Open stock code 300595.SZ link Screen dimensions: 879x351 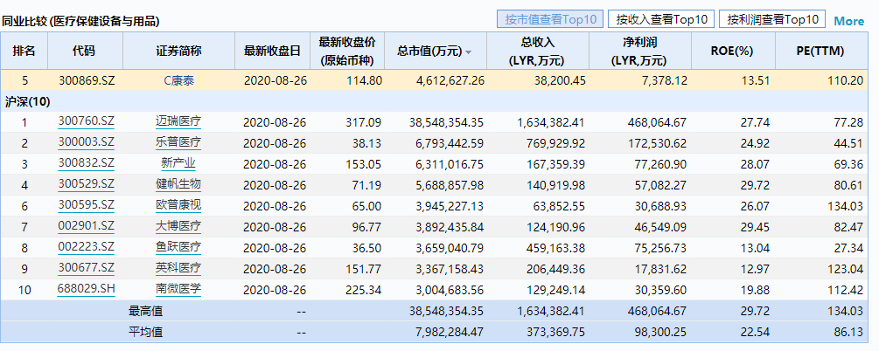[x=87, y=205]
